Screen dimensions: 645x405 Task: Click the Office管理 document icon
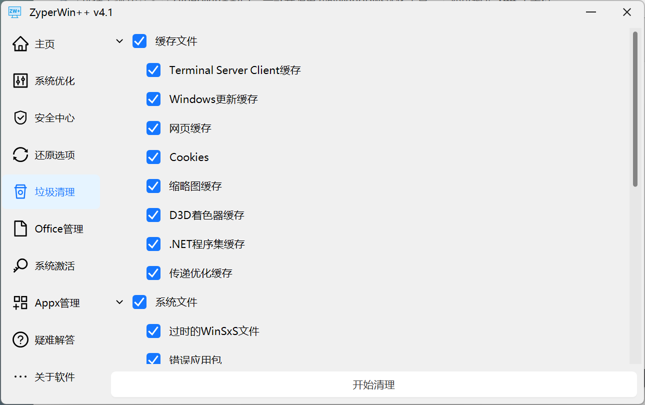coord(20,229)
